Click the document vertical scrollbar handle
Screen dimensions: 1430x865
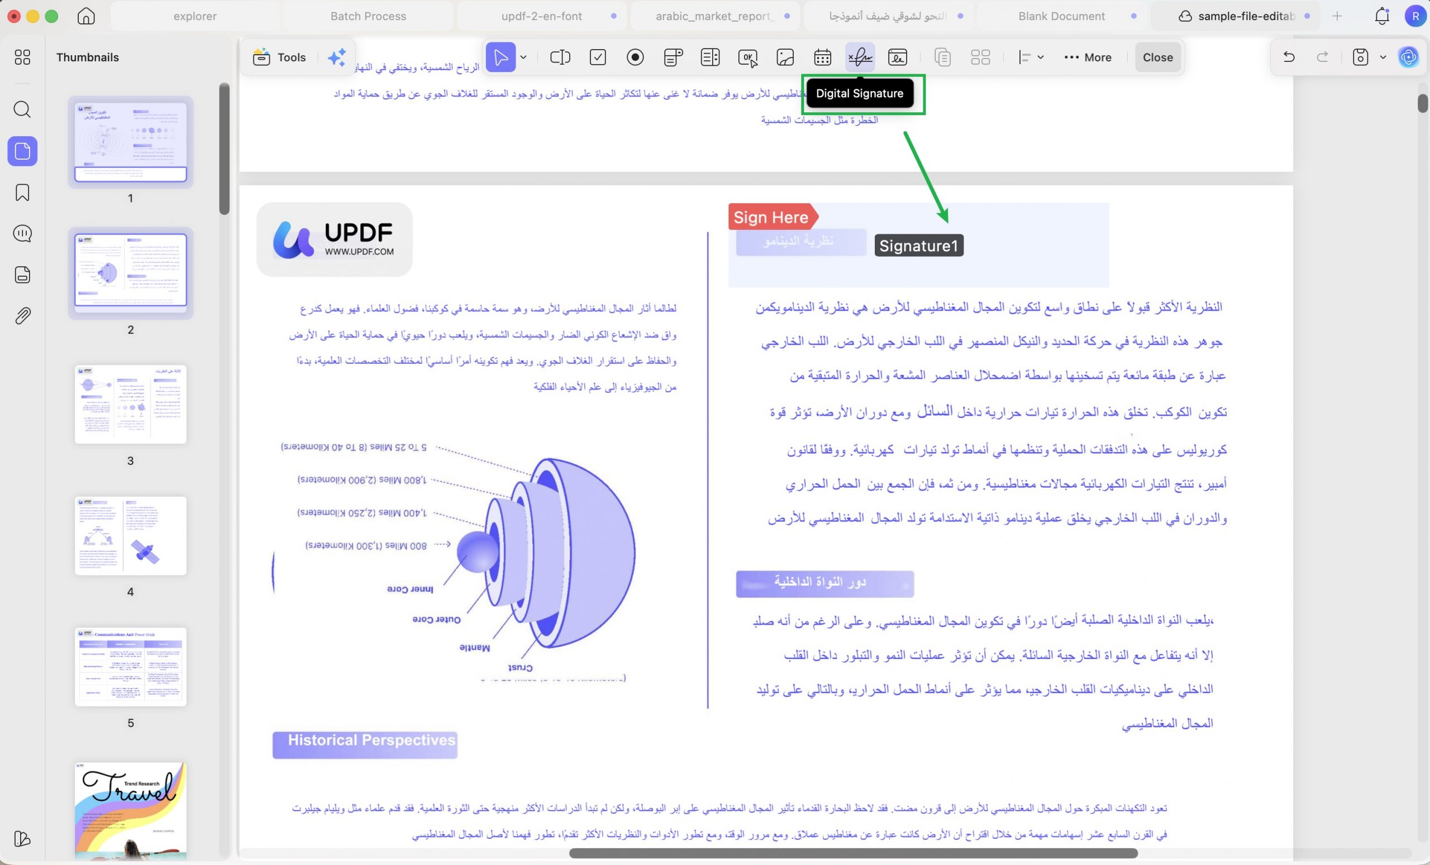(x=1422, y=103)
